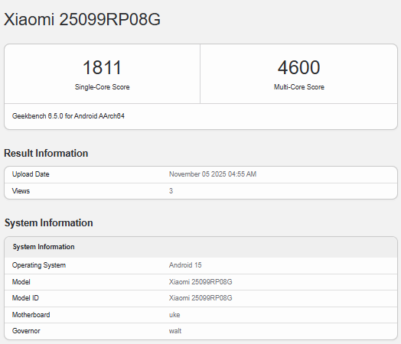This screenshot has width=401, height=344.
Task: Select the date November 05 2025 04:55 AM
Action: (213, 174)
